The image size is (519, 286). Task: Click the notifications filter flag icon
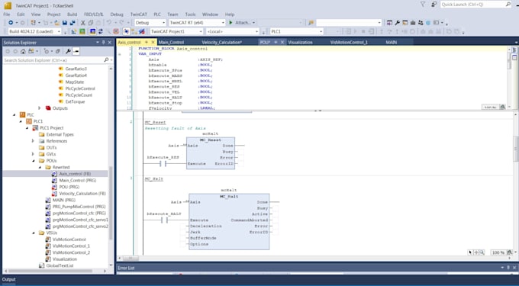423,5
